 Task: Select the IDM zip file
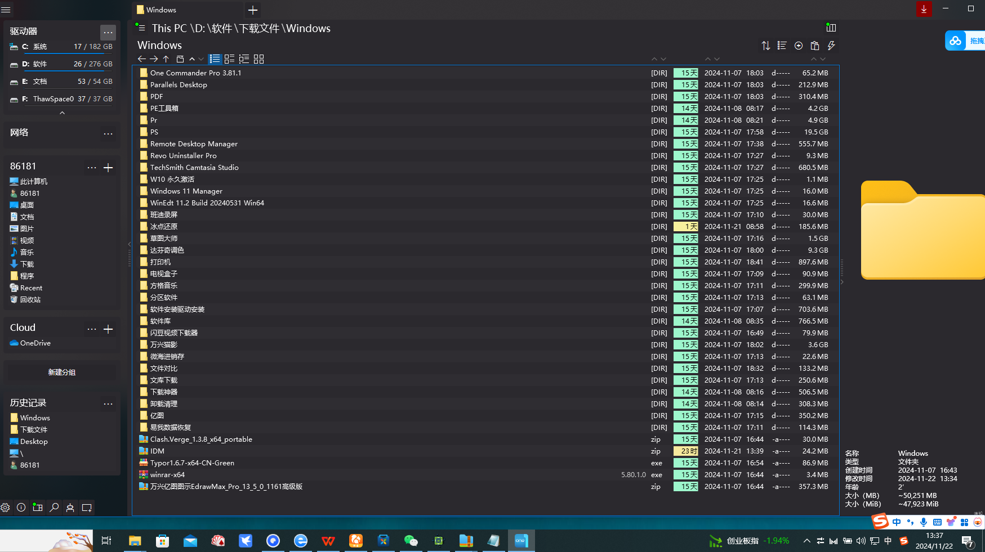tap(485, 451)
